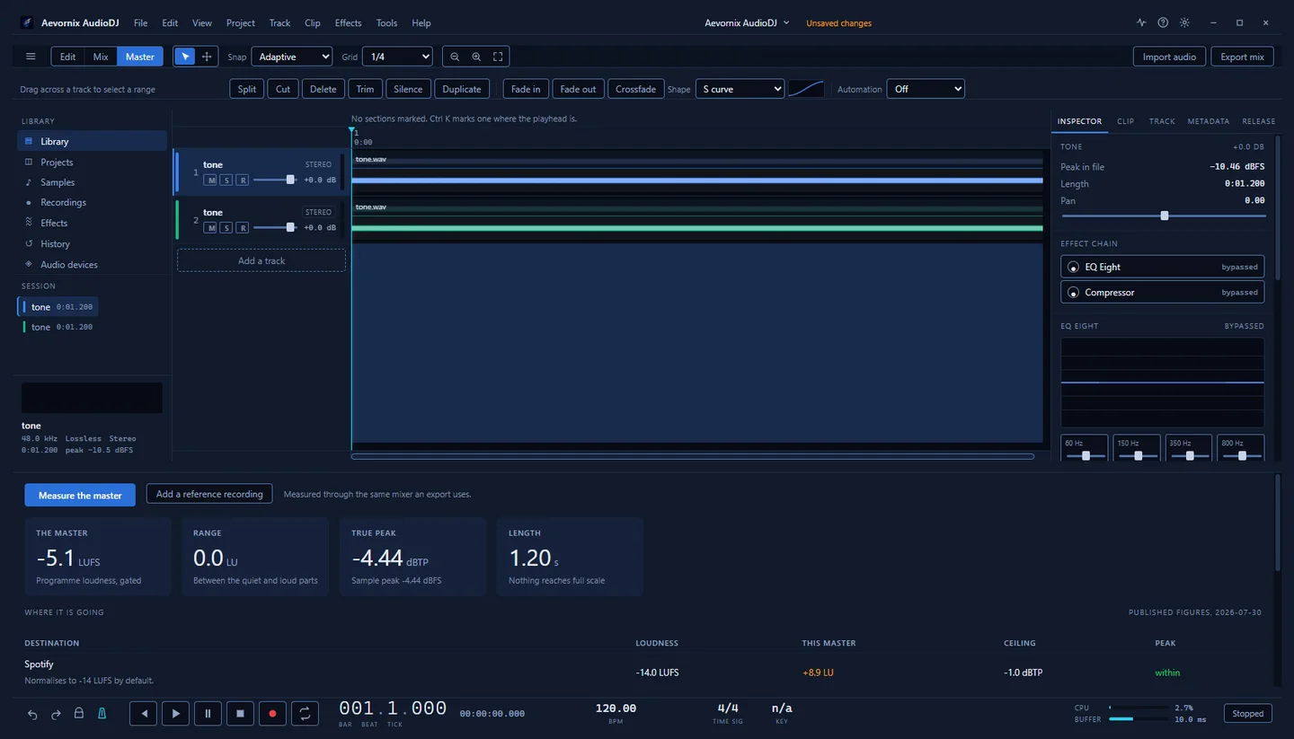The height and width of the screenshot is (739, 1294).
Task: Mute track 1 tone
Action: (210, 180)
